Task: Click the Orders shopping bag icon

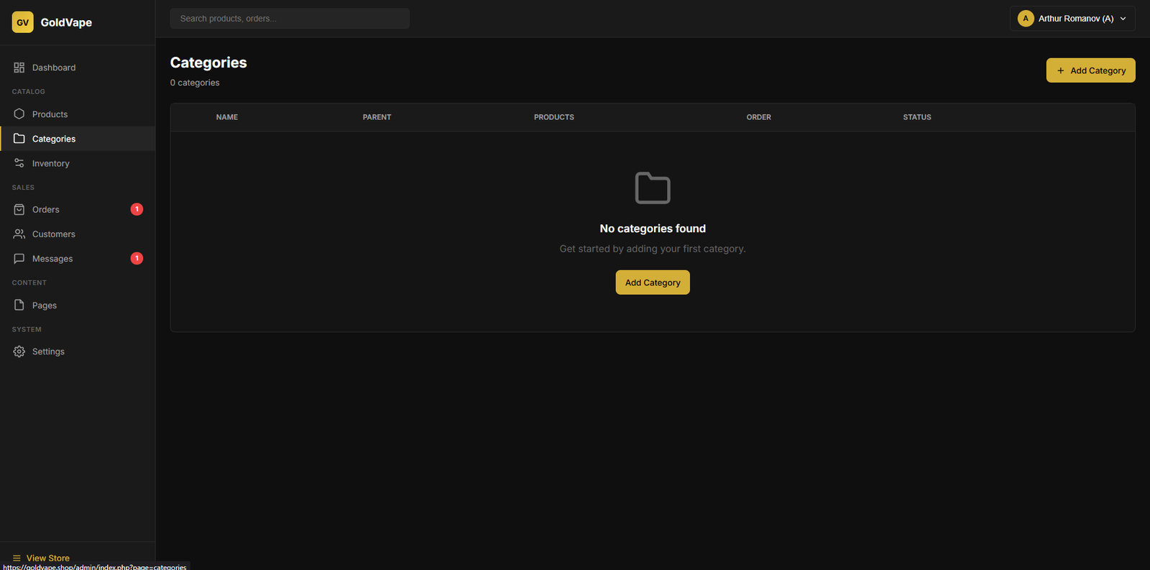Action: pos(19,210)
